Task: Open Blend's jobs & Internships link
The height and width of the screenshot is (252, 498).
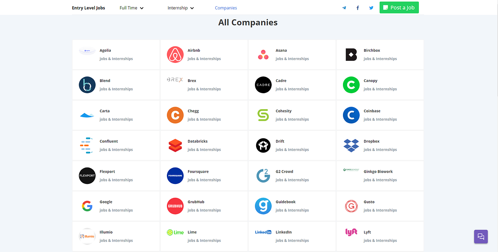Action: [x=116, y=89]
